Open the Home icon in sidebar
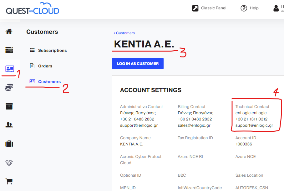Image resolution: width=284 pixels, height=191 pixels. click(9, 32)
